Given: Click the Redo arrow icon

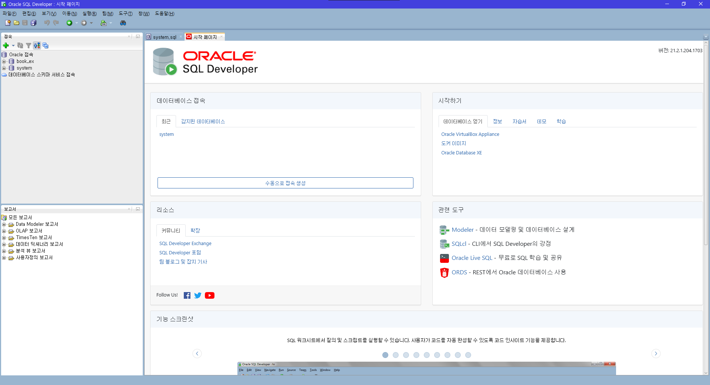Looking at the screenshot, I should pyautogui.click(x=56, y=23).
